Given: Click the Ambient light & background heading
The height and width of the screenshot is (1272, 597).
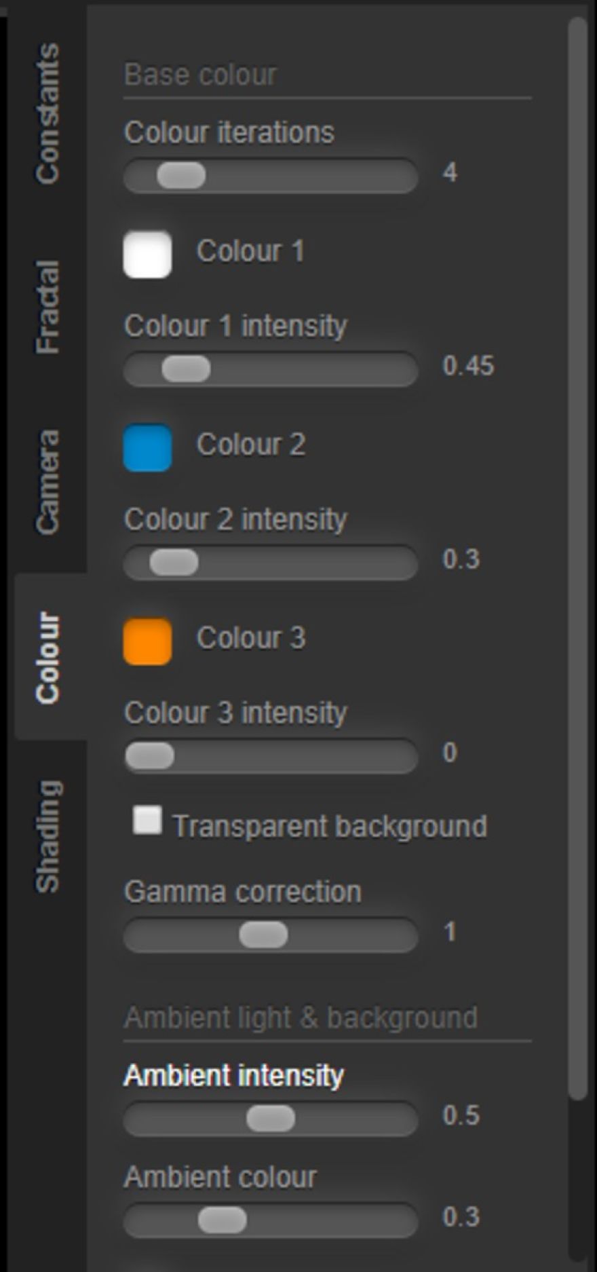Looking at the screenshot, I should [x=301, y=1017].
